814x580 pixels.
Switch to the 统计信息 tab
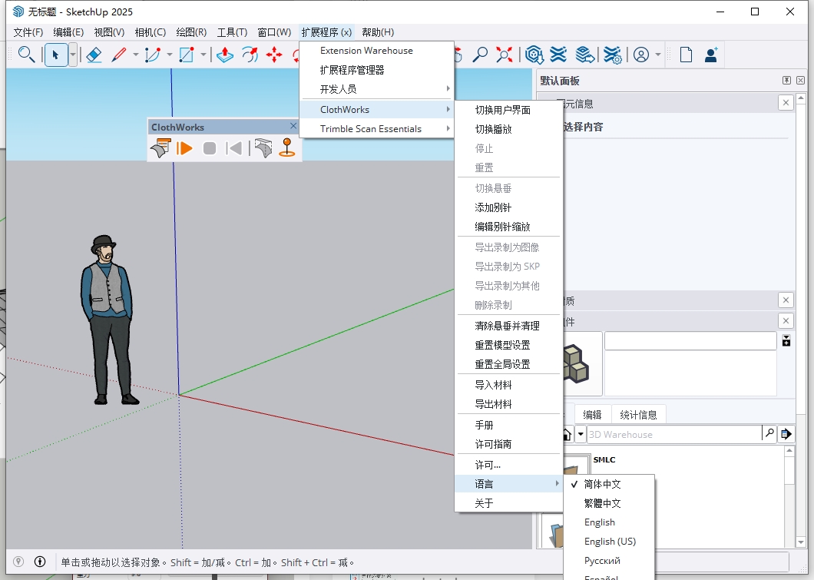[x=638, y=415]
